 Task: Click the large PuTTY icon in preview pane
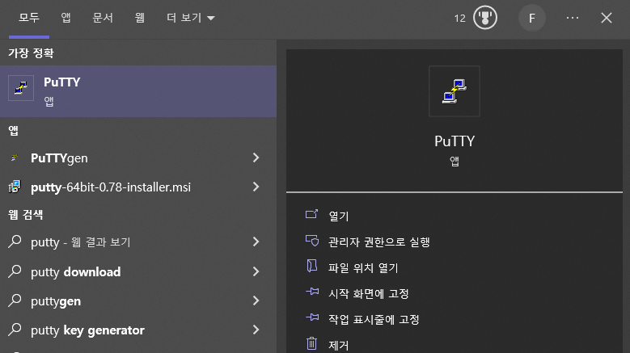455,91
